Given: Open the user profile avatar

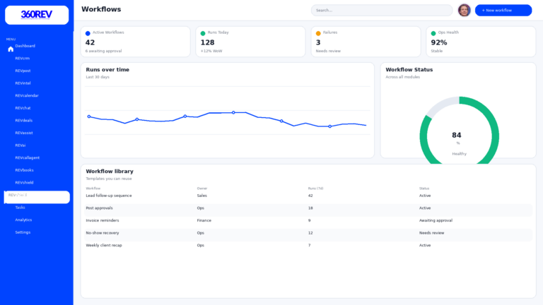Looking at the screenshot, I should (464, 10).
